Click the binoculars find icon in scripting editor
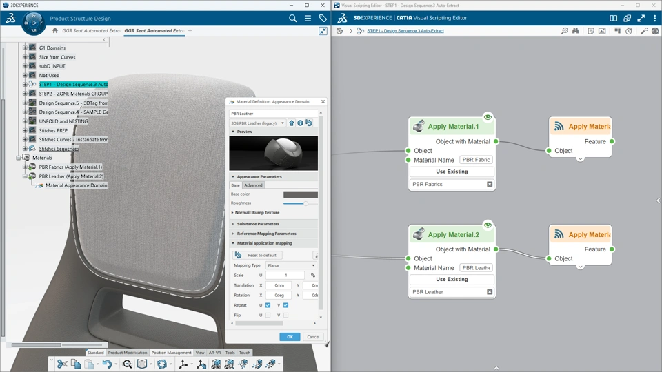 (576, 31)
